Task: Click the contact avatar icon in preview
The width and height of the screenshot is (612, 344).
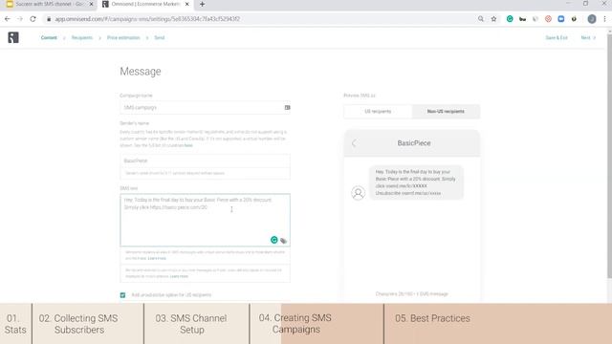Action: click(358, 193)
